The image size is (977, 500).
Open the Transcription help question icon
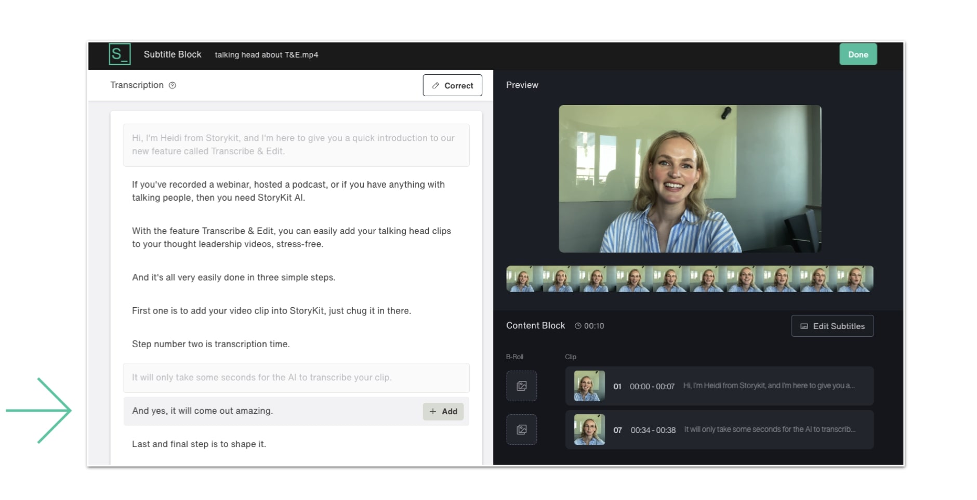tap(173, 85)
